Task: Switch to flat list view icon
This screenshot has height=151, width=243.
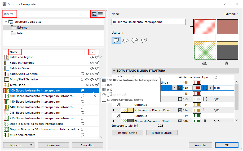Action: [101, 14]
